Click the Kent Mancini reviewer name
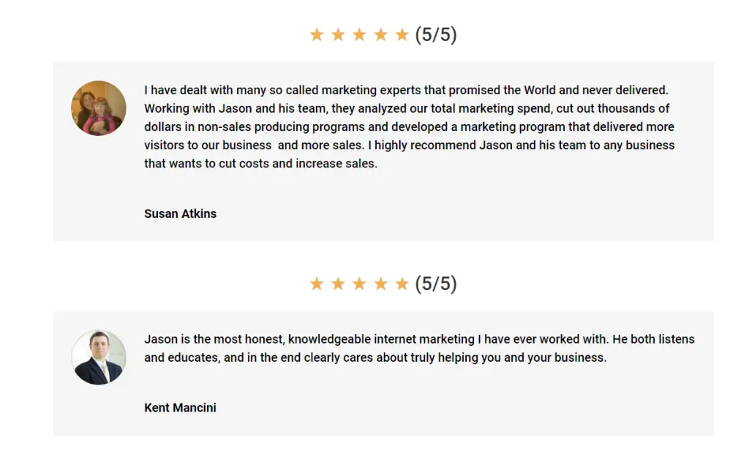The image size is (749, 459). 180,408
